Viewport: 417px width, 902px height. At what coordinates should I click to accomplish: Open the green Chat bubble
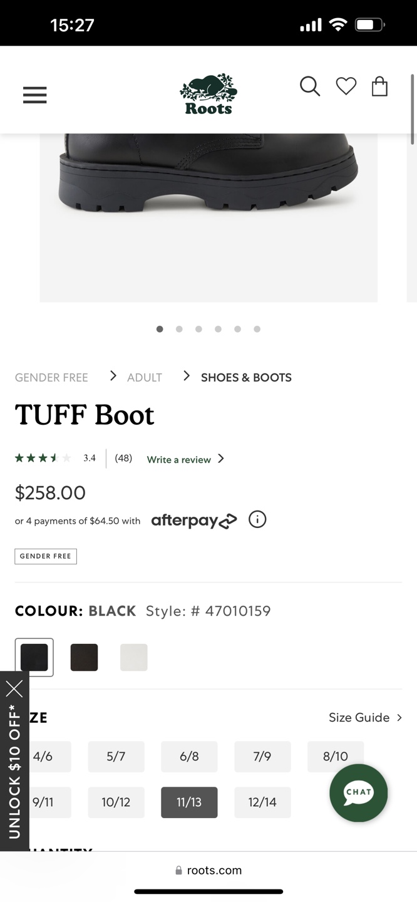pyautogui.click(x=358, y=792)
